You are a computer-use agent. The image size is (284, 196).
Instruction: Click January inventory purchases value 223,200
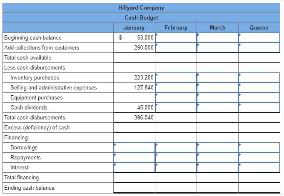(144, 78)
